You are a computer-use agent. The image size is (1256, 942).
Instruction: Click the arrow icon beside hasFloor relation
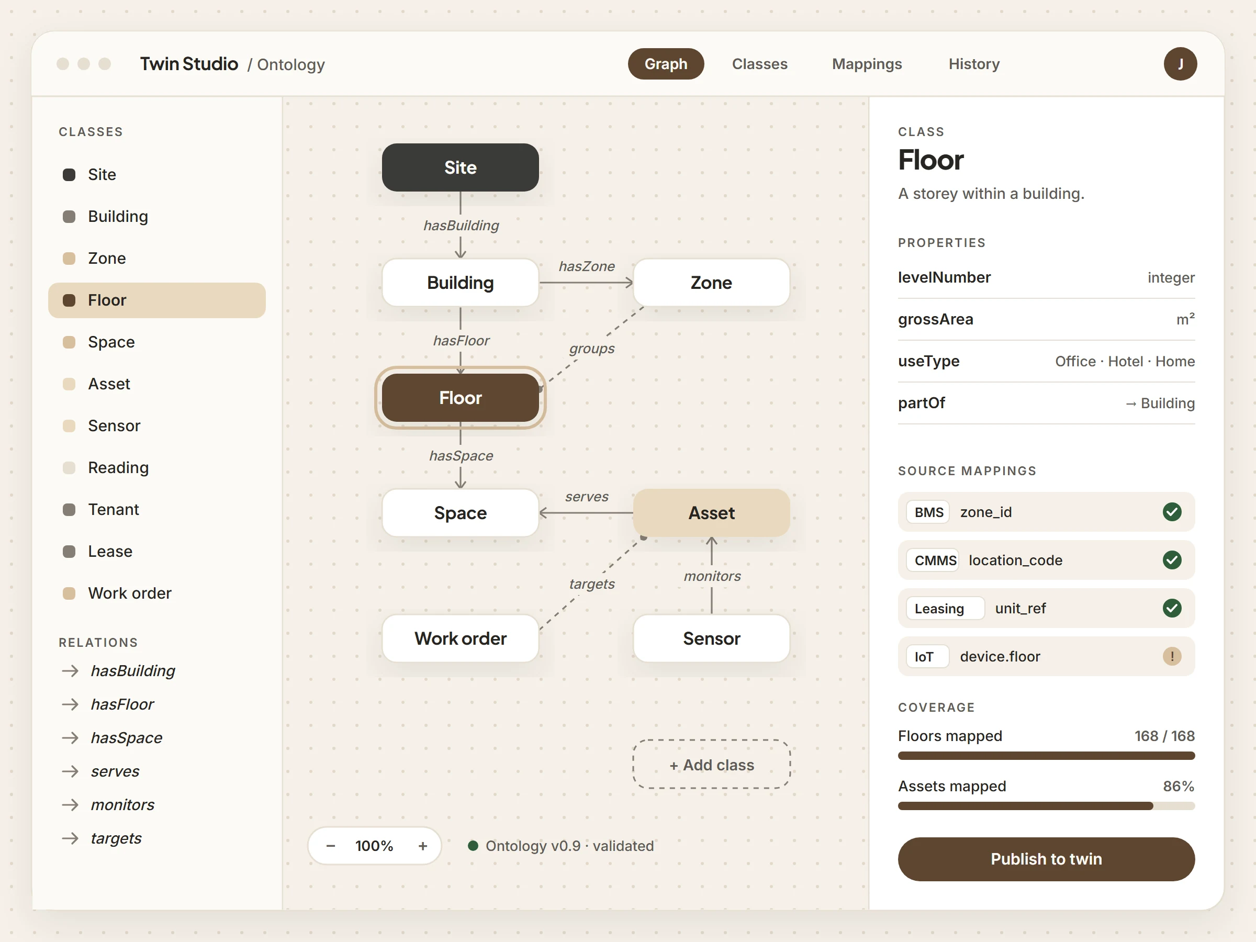(70, 704)
